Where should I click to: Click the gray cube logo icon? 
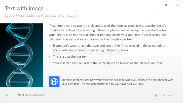pyautogui.click(x=155, y=95)
